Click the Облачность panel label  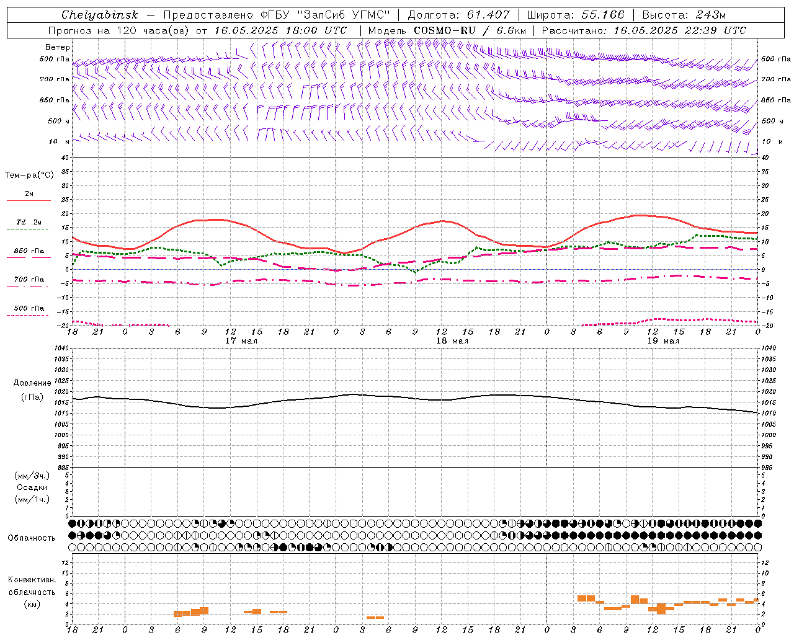click(x=32, y=538)
